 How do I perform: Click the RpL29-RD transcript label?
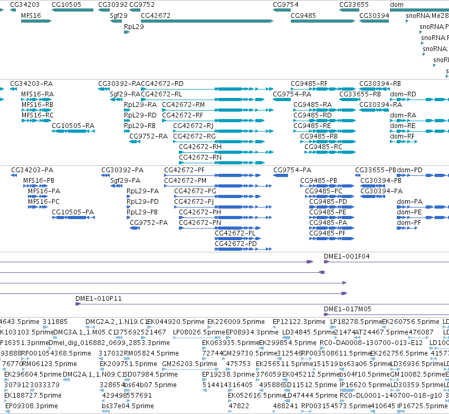click(x=140, y=115)
